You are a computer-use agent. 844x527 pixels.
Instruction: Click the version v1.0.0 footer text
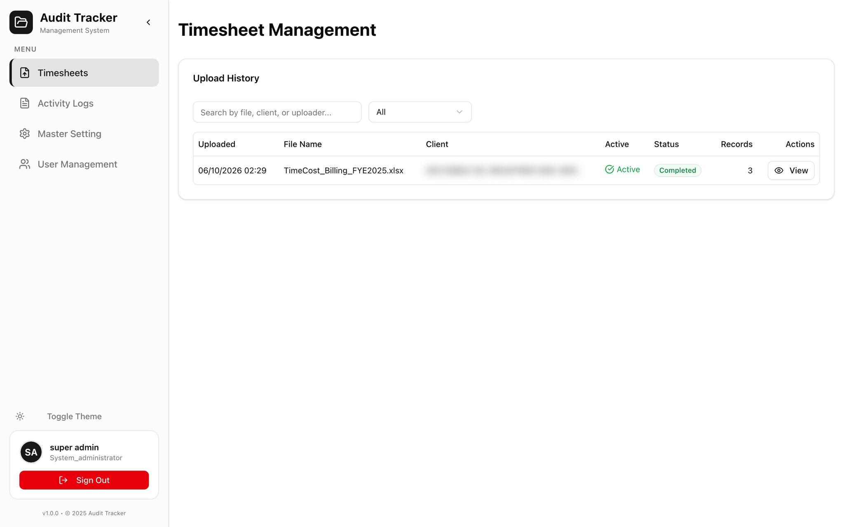pos(84,513)
